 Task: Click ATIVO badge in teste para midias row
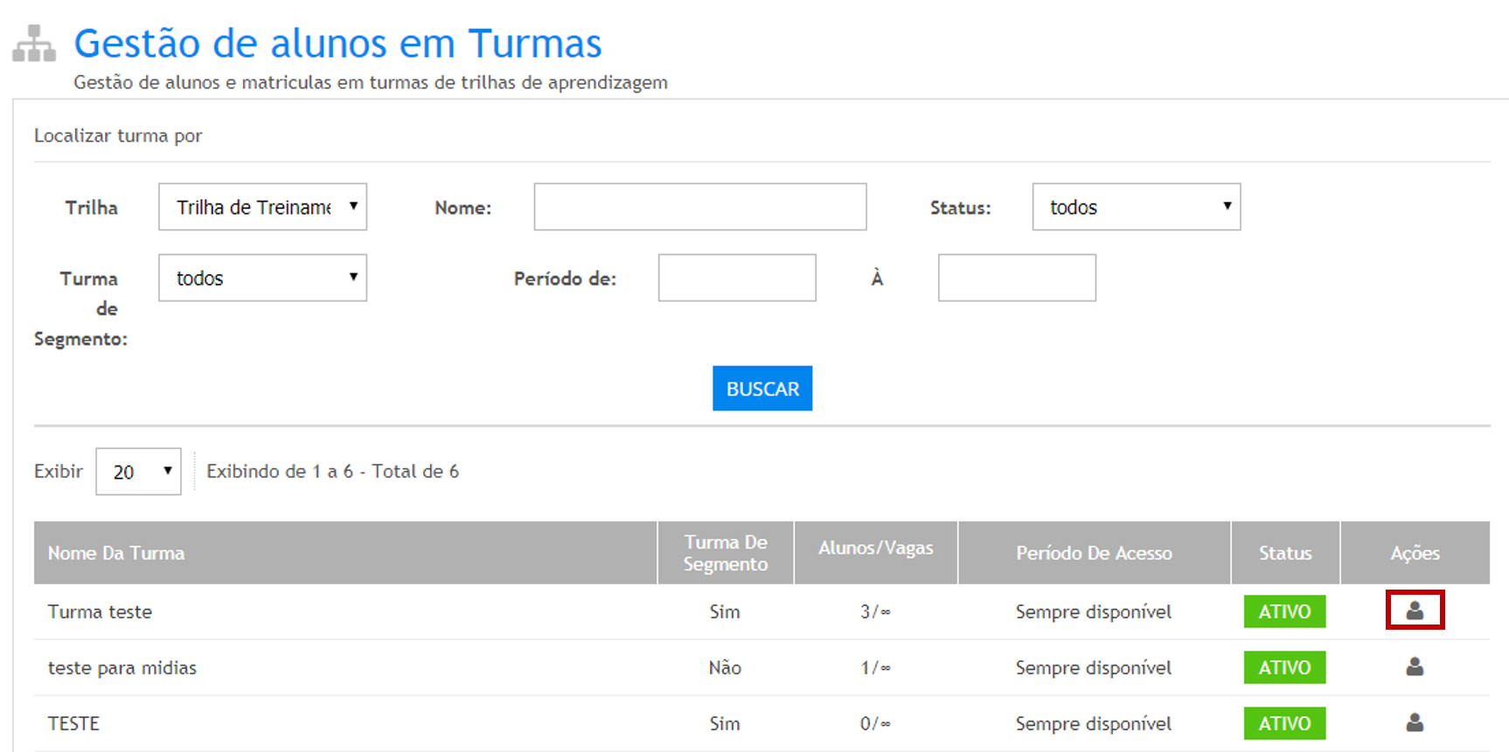tap(1284, 667)
